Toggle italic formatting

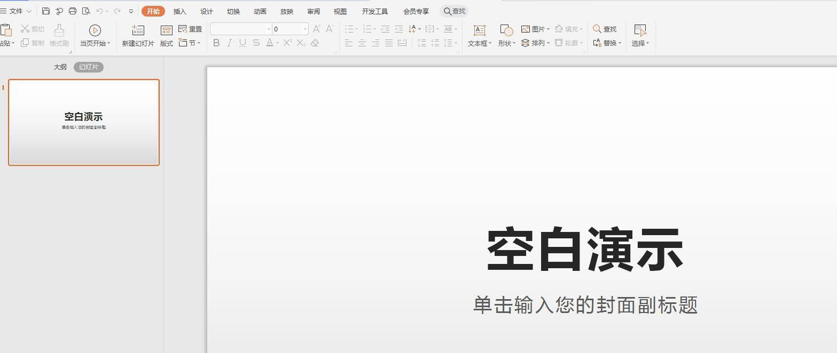229,43
